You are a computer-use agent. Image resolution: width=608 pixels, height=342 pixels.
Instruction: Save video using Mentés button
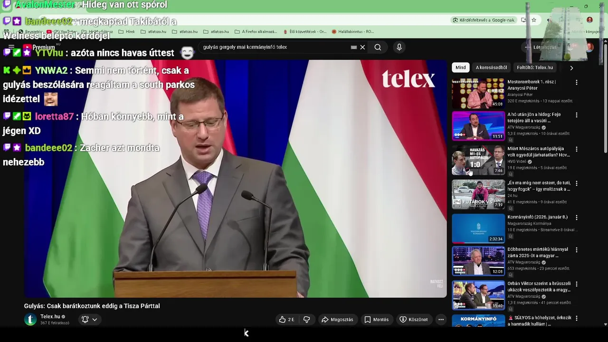tap(377, 320)
